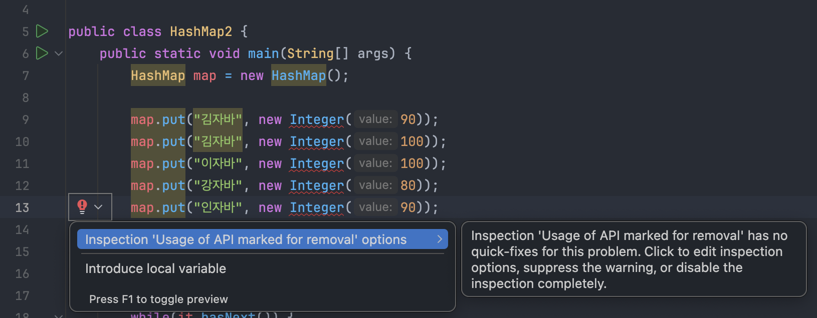
Task: Place cursor on highlighted HashMap type declaration
Action: pyautogui.click(x=158, y=75)
